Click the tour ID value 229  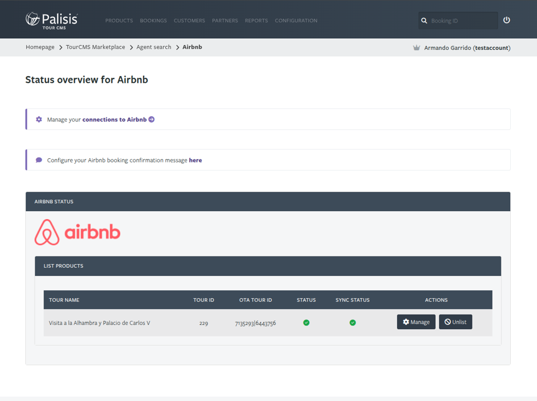(203, 323)
